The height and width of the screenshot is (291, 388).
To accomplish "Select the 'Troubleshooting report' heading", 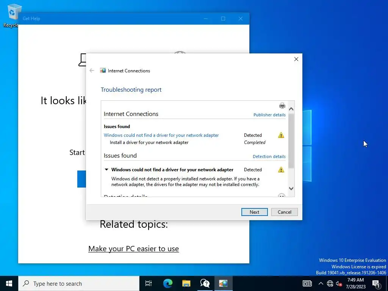I will [x=131, y=89].
